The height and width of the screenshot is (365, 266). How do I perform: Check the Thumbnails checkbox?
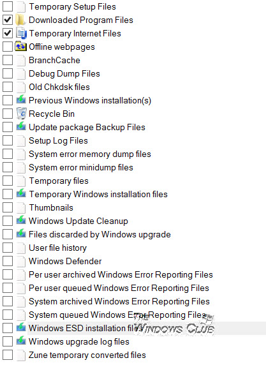click(8, 207)
